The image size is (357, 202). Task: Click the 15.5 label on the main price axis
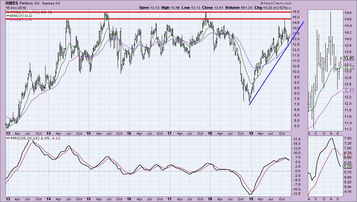click(296, 12)
